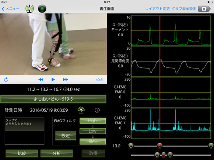Image resolution: width=214 pixels, height=160 pixels.
Task: Tap the 14:27 clock in status bar
Action: [x=107, y=2]
